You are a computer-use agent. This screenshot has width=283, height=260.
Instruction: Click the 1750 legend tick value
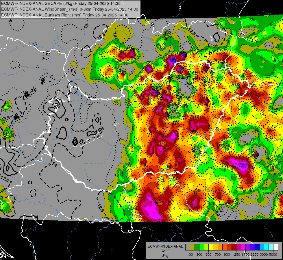point(245,255)
